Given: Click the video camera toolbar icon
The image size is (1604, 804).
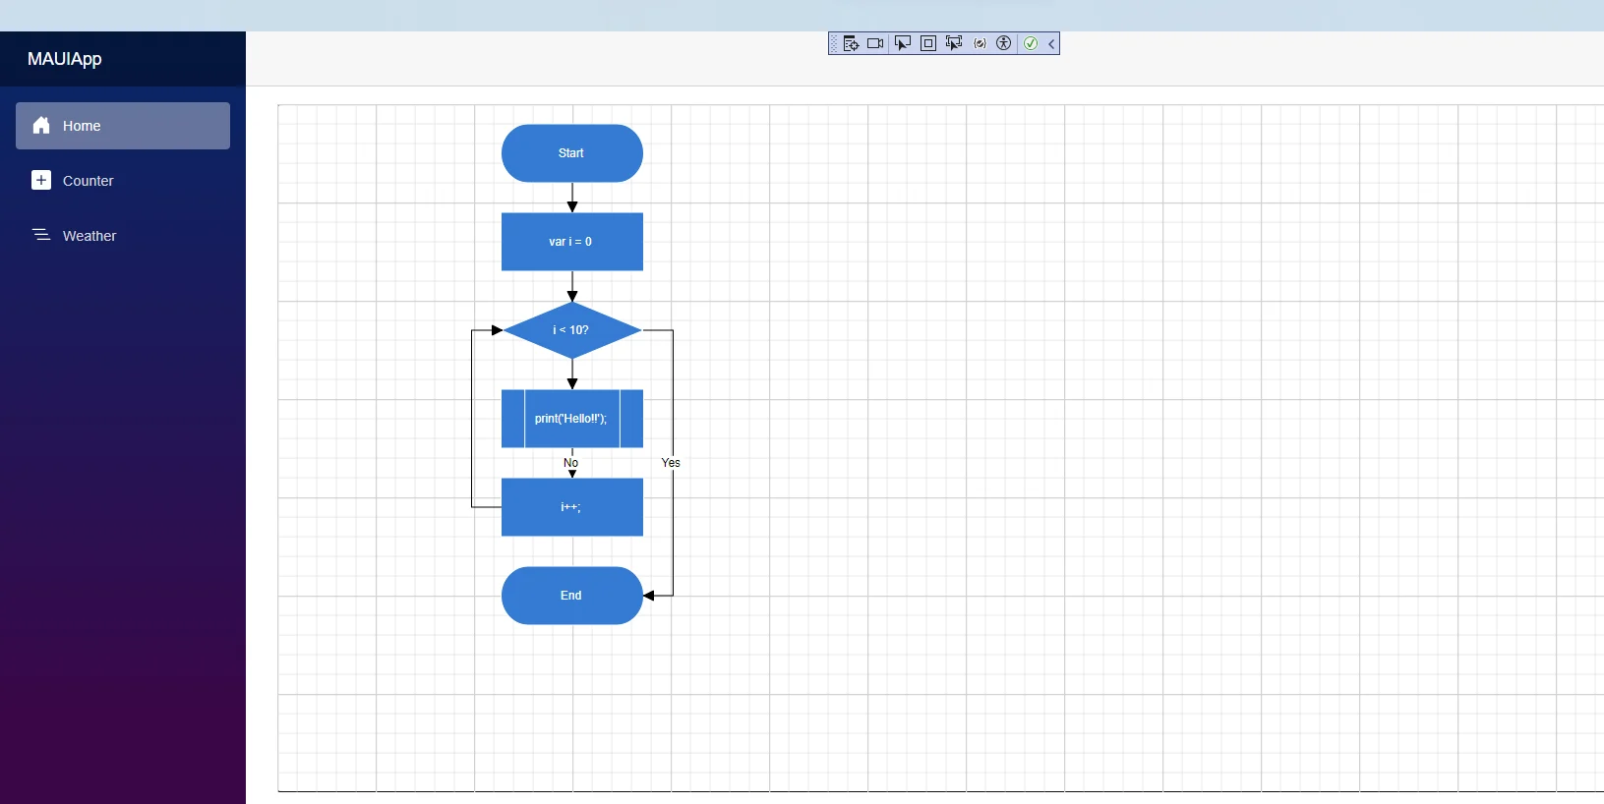Looking at the screenshot, I should (x=875, y=43).
